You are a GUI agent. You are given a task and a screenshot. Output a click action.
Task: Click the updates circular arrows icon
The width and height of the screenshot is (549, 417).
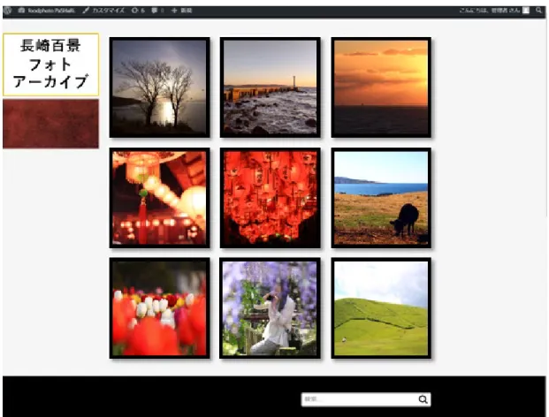coord(134,11)
